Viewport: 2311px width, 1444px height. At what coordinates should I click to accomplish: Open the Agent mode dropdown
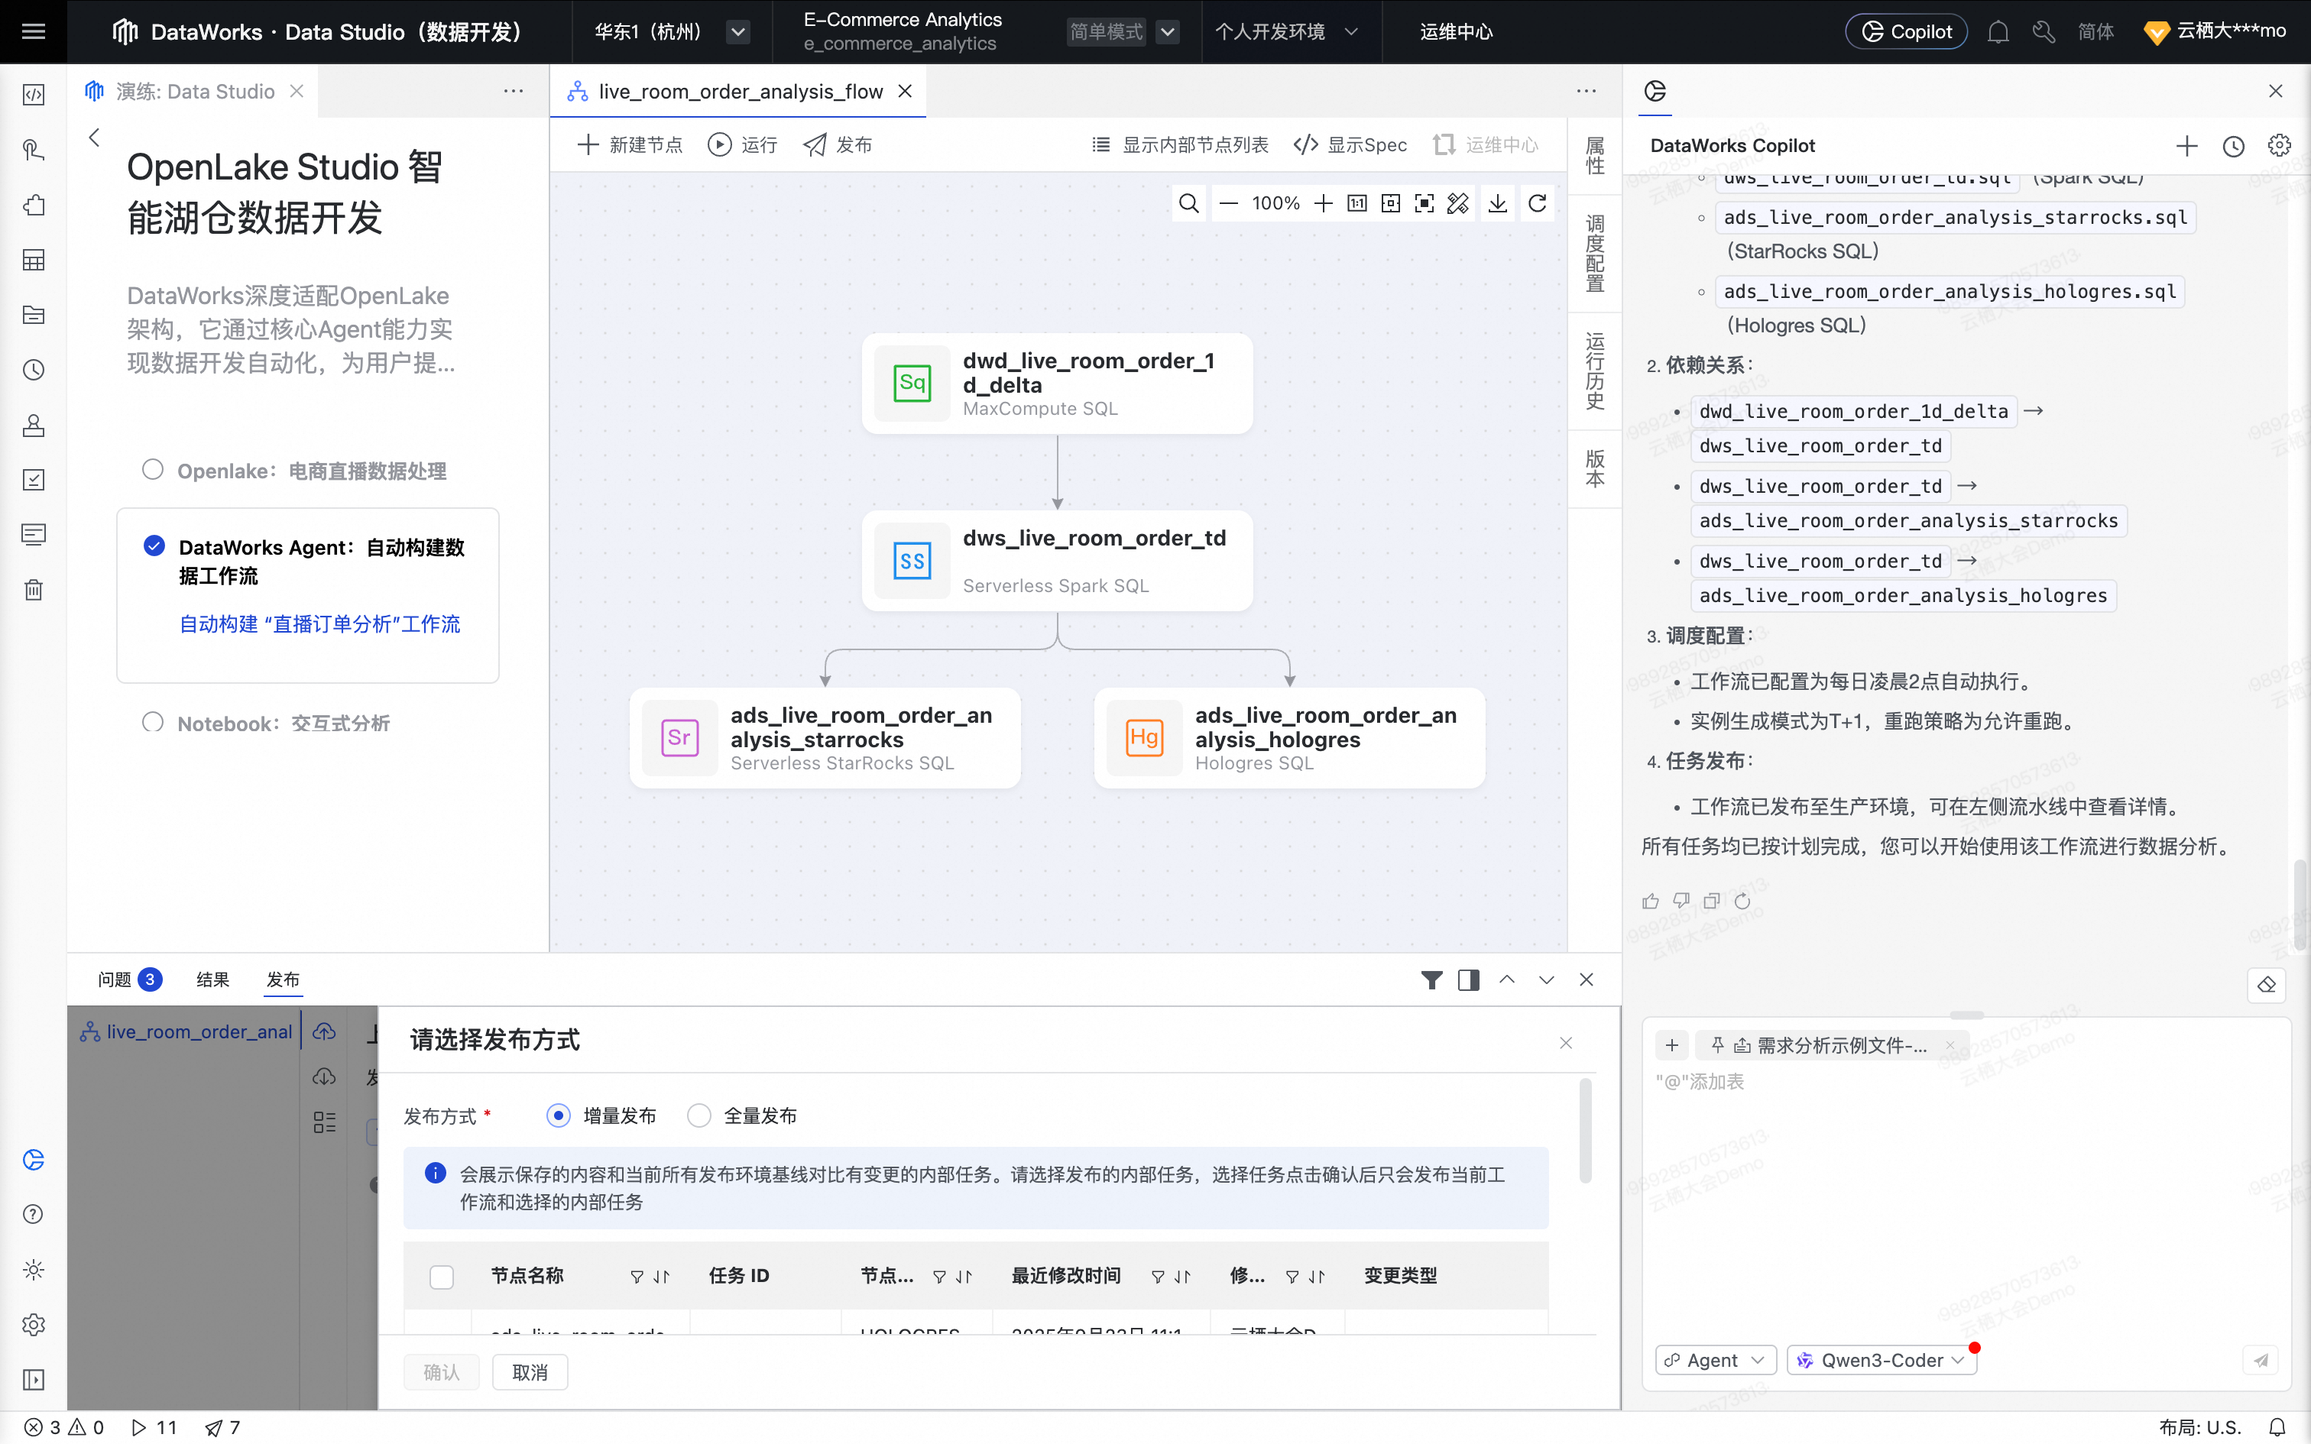pyautogui.click(x=1715, y=1360)
